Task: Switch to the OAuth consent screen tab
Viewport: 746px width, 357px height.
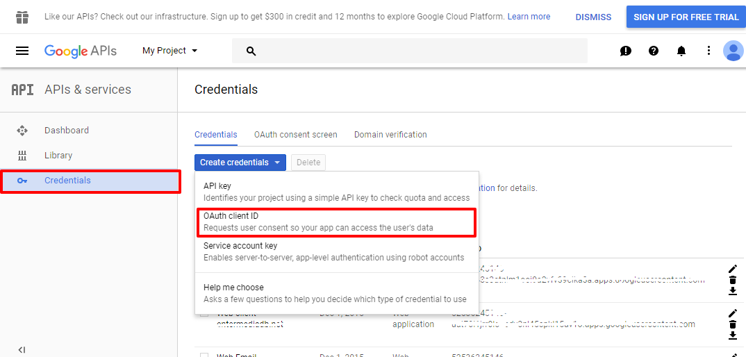Action: [295, 135]
